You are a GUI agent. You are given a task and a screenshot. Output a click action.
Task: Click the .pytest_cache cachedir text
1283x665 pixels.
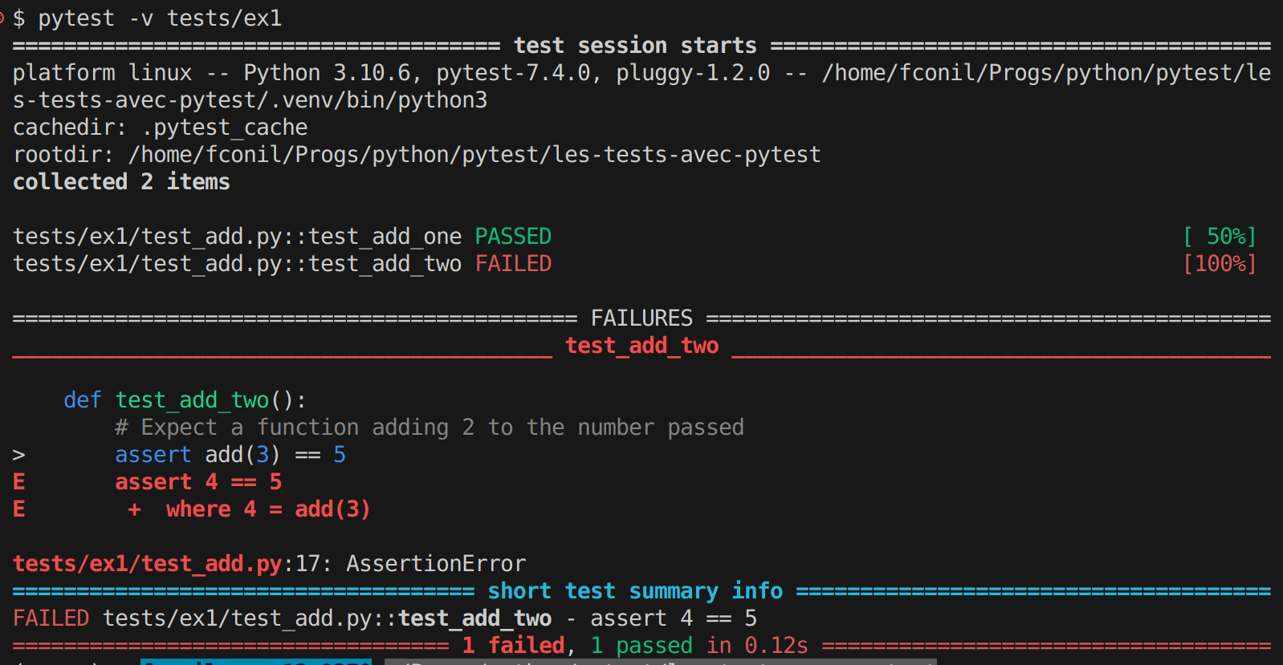[x=224, y=128]
